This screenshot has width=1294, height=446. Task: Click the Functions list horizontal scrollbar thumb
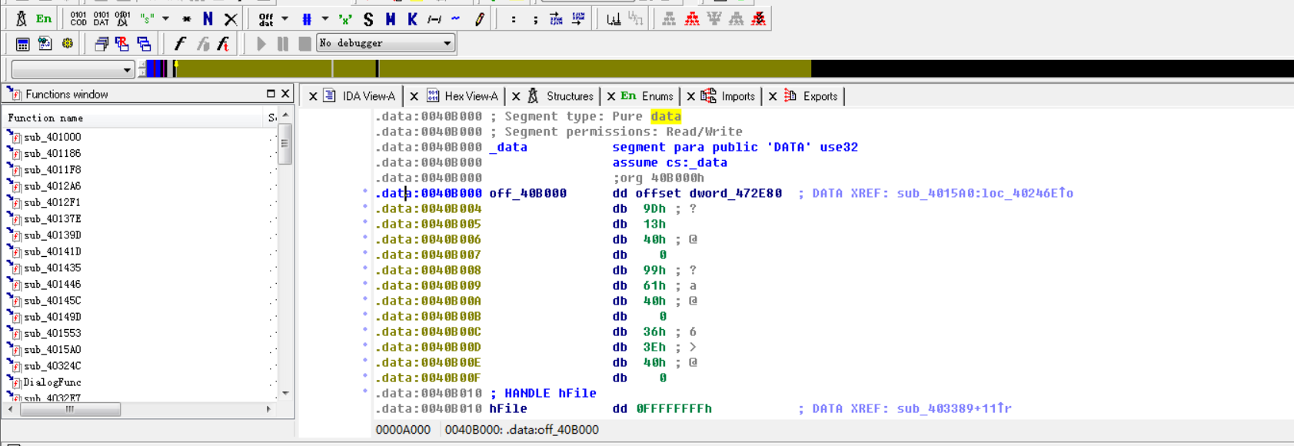[70, 409]
